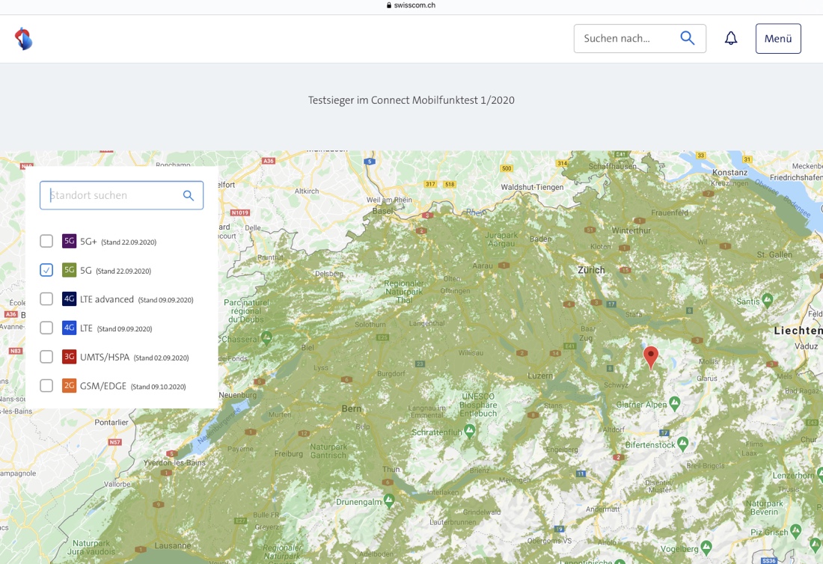Tick the GSM/EDGE coverage checkbox
Screen dimensions: 823x564
(x=46, y=386)
